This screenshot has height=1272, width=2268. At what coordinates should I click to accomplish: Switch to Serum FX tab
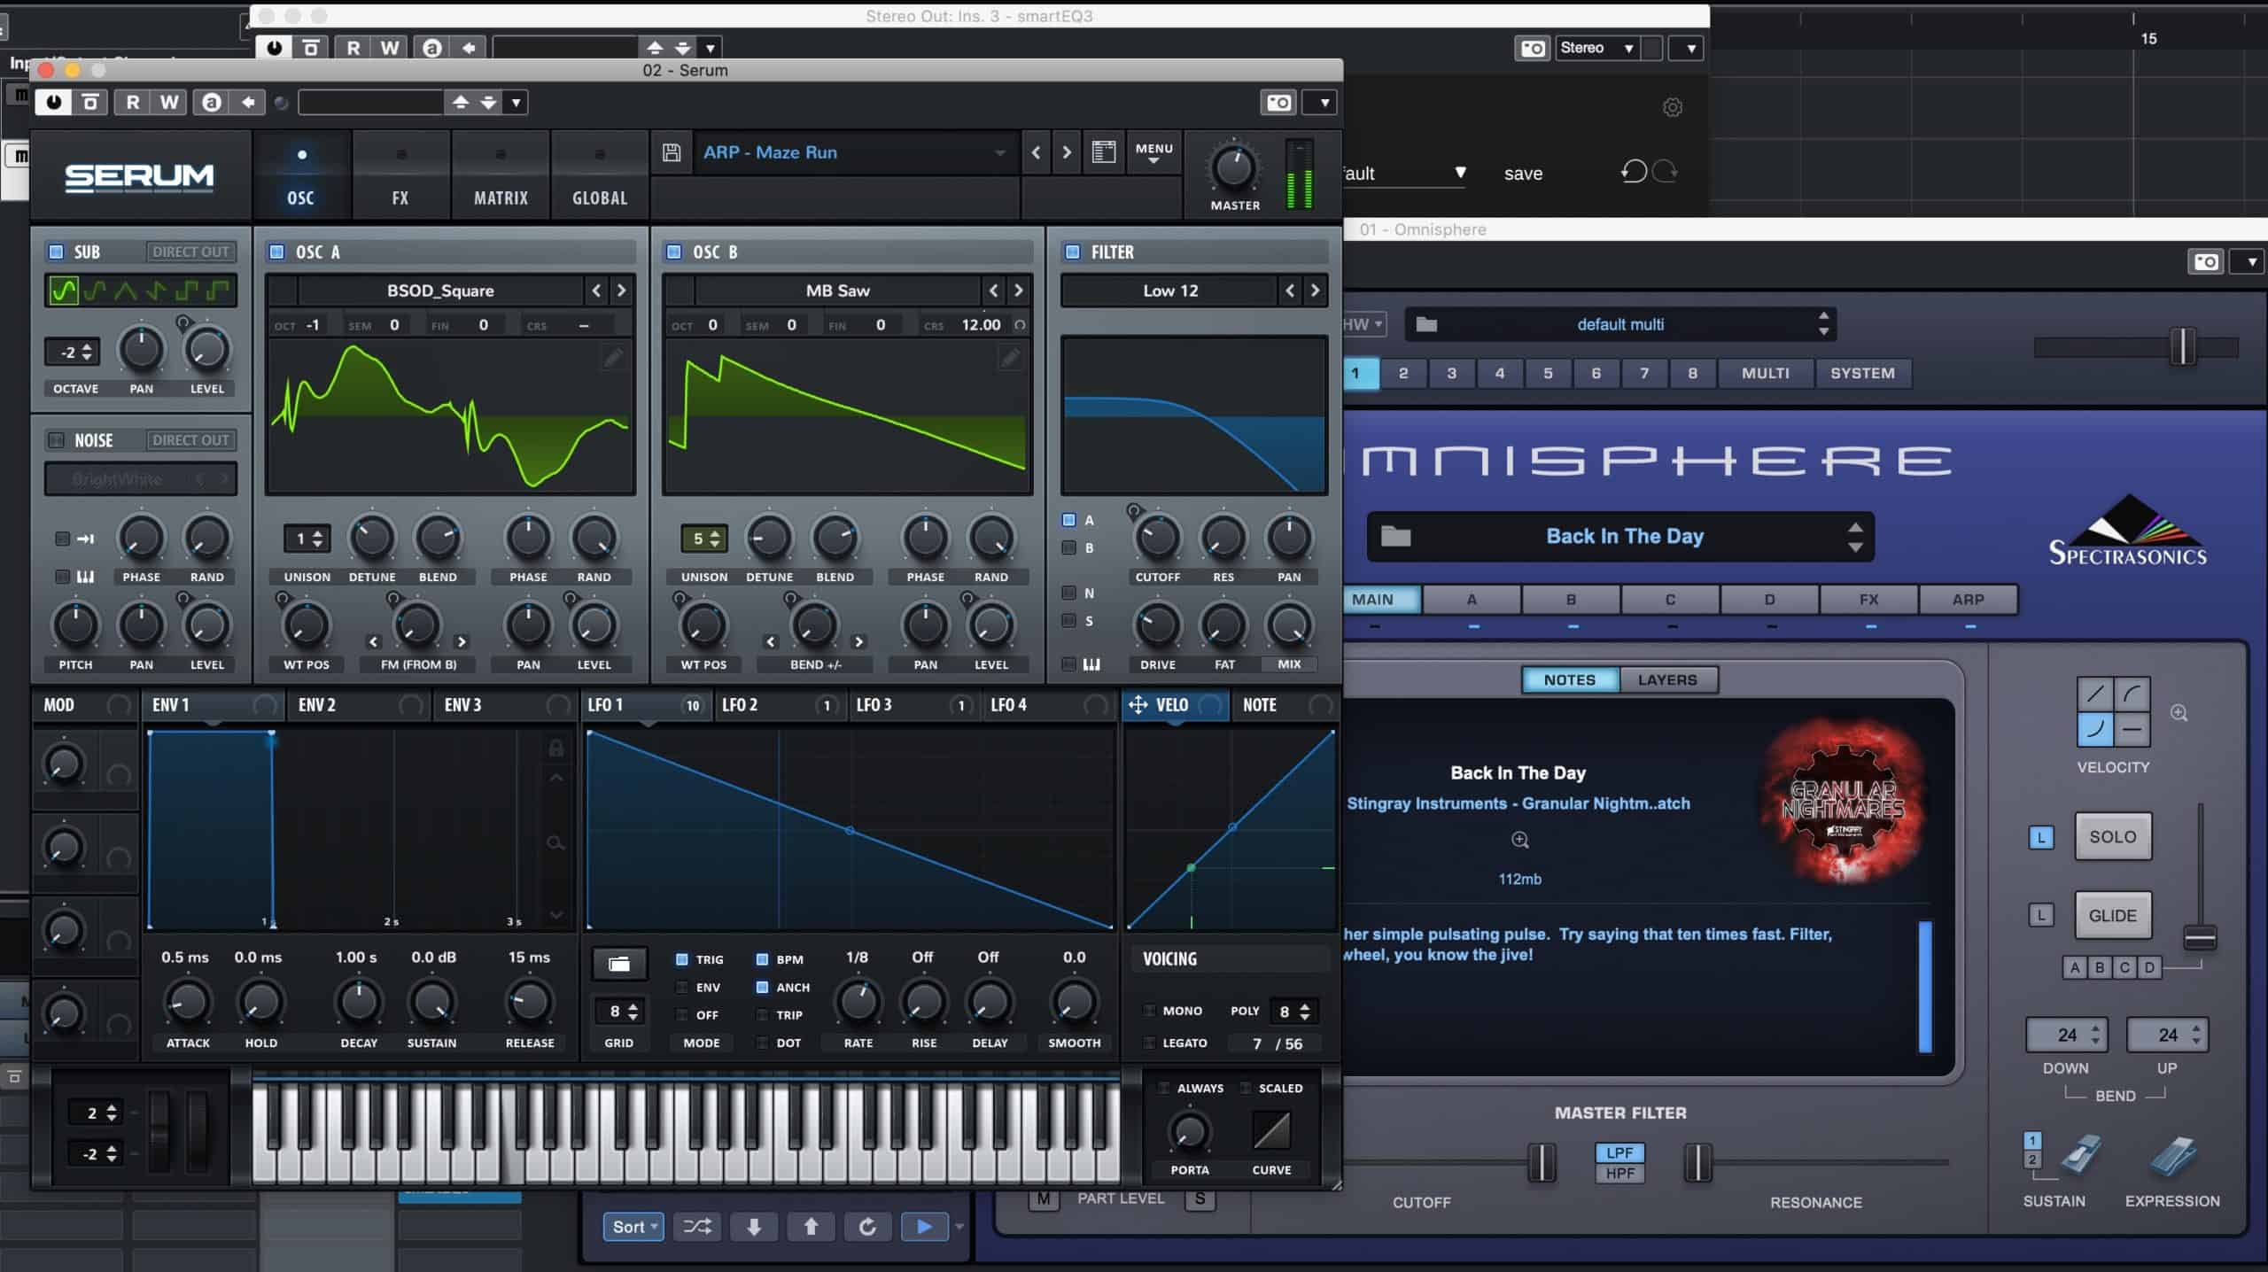click(400, 176)
